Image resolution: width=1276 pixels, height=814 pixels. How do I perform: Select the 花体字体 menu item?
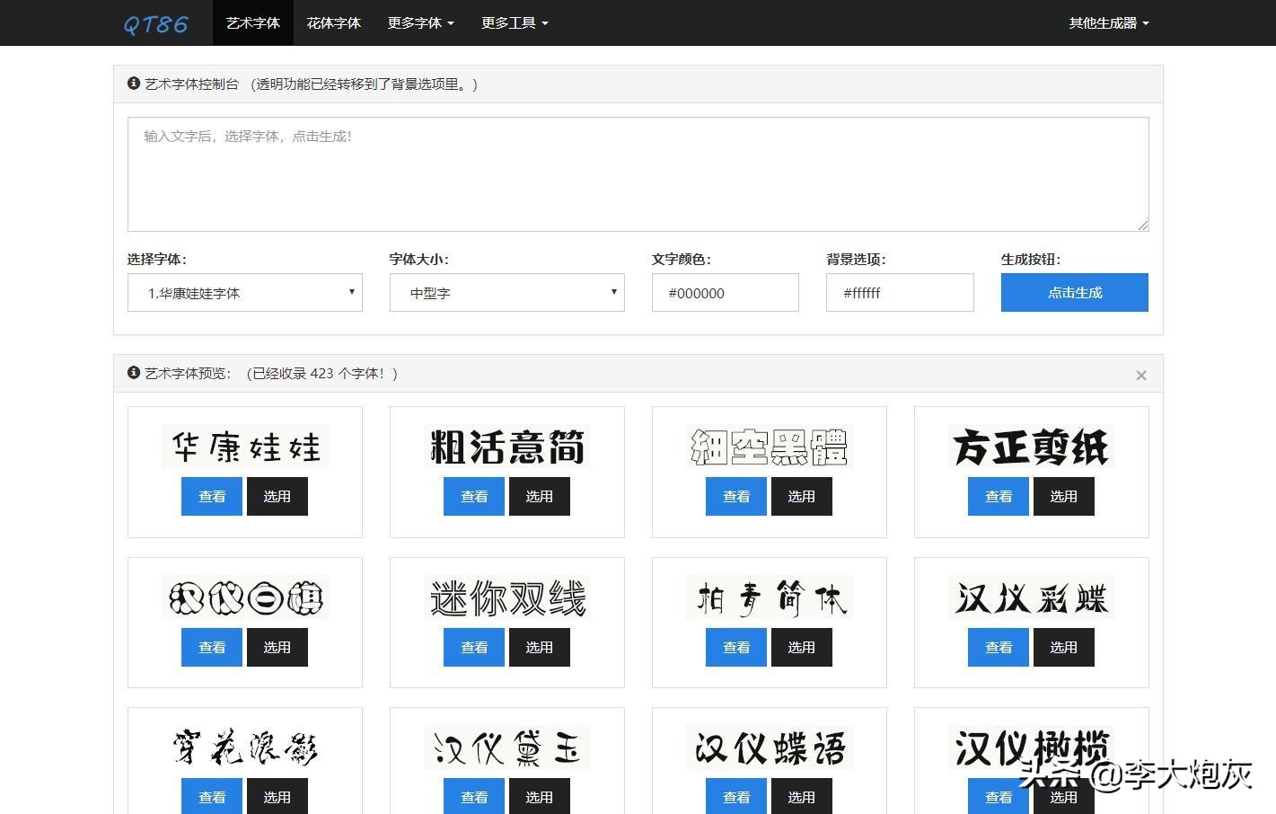[333, 22]
